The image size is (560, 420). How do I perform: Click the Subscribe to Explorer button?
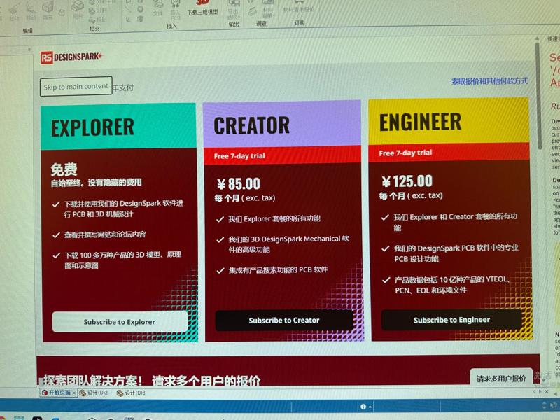[120, 322]
